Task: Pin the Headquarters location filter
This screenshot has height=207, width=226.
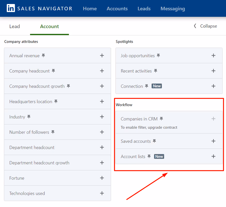Action: coord(55,101)
